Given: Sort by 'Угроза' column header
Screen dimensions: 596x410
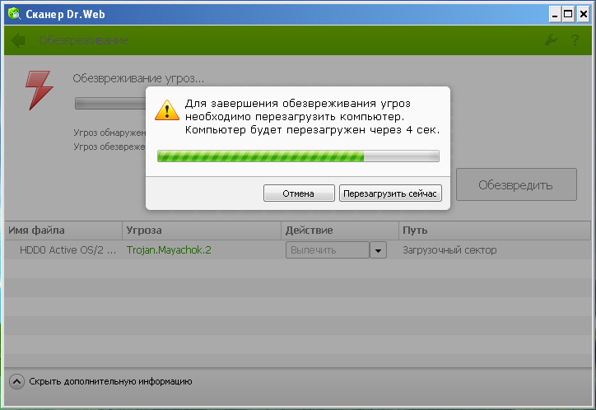Looking at the screenshot, I should pyautogui.click(x=202, y=231).
